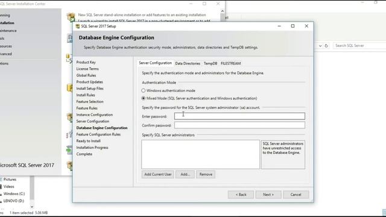Proceed with the Next > button
Image resolution: width=386 pixels, height=217 pixels.
(x=268, y=194)
